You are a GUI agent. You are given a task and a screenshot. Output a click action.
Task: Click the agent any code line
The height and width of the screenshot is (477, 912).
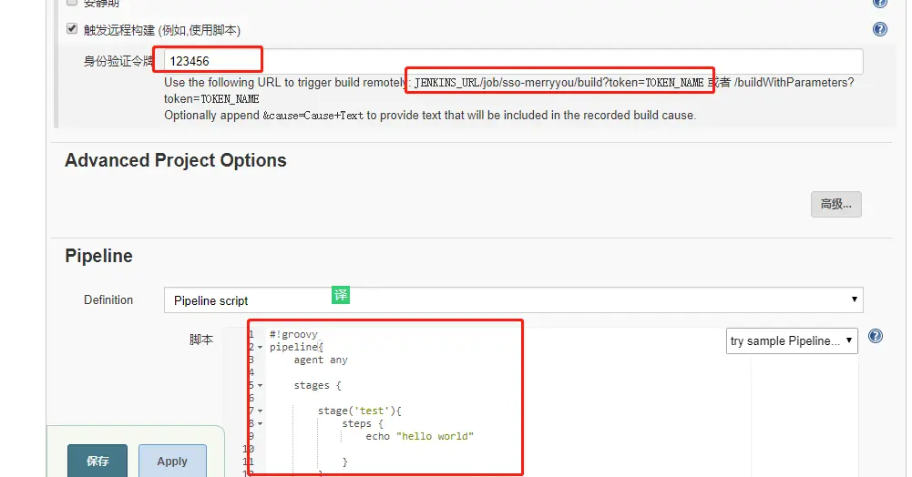(x=321, y=360)
